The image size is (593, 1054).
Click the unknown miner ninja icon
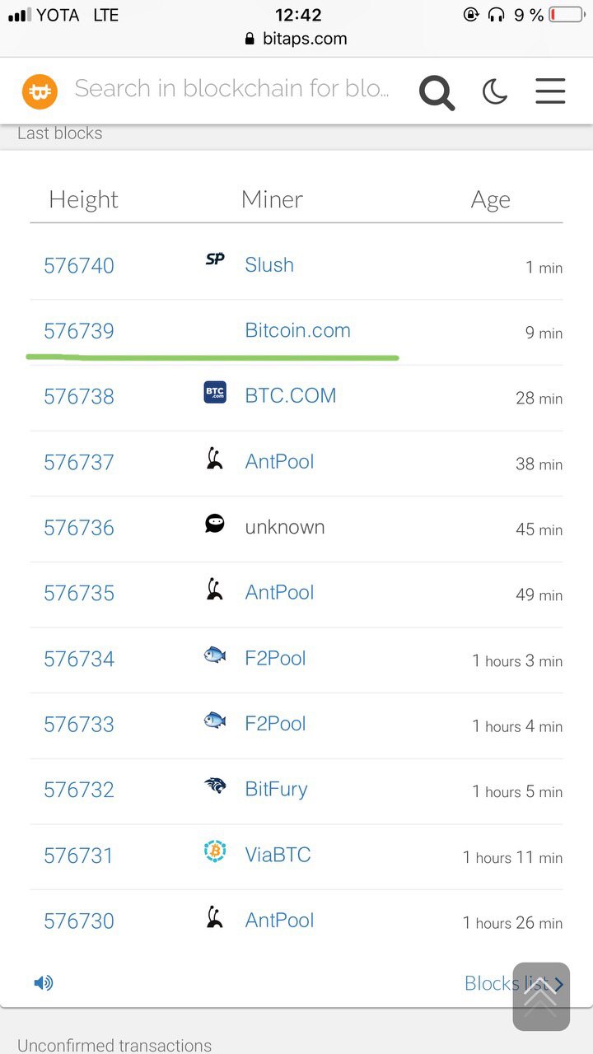click(215, 523)
